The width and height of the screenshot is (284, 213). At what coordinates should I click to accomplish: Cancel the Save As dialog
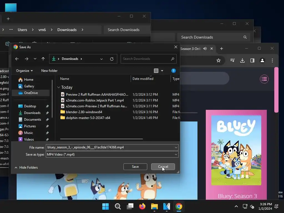tap(163, 167)
